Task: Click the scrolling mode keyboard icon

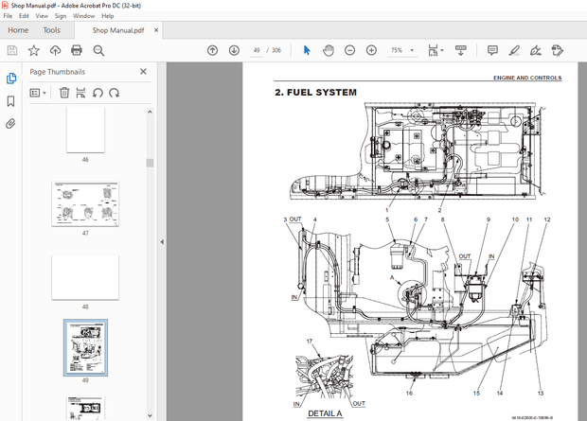Action: click(461, 50)
